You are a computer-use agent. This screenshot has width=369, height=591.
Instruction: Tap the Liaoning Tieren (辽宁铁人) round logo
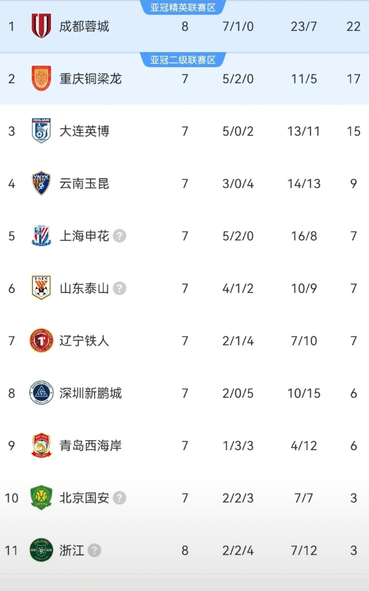41,340
